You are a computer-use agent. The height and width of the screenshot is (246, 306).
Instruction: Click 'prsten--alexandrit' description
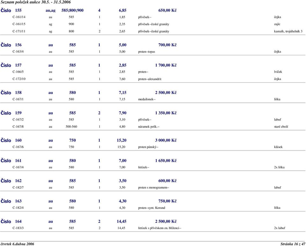click(149, 79)
